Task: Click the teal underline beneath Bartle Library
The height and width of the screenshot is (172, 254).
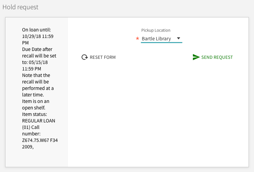Action: (x=161, y=43)
